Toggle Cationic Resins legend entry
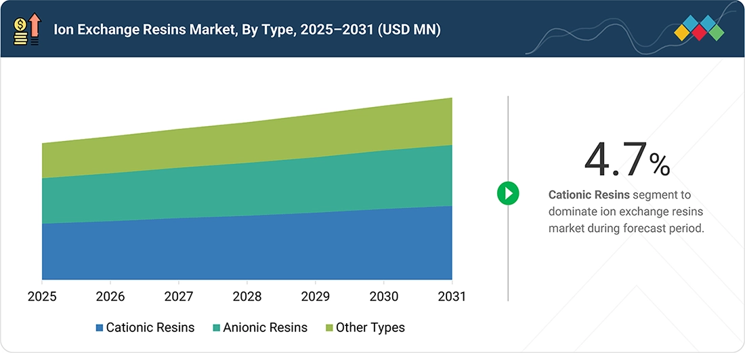The image size is (745, 353). 145,327
